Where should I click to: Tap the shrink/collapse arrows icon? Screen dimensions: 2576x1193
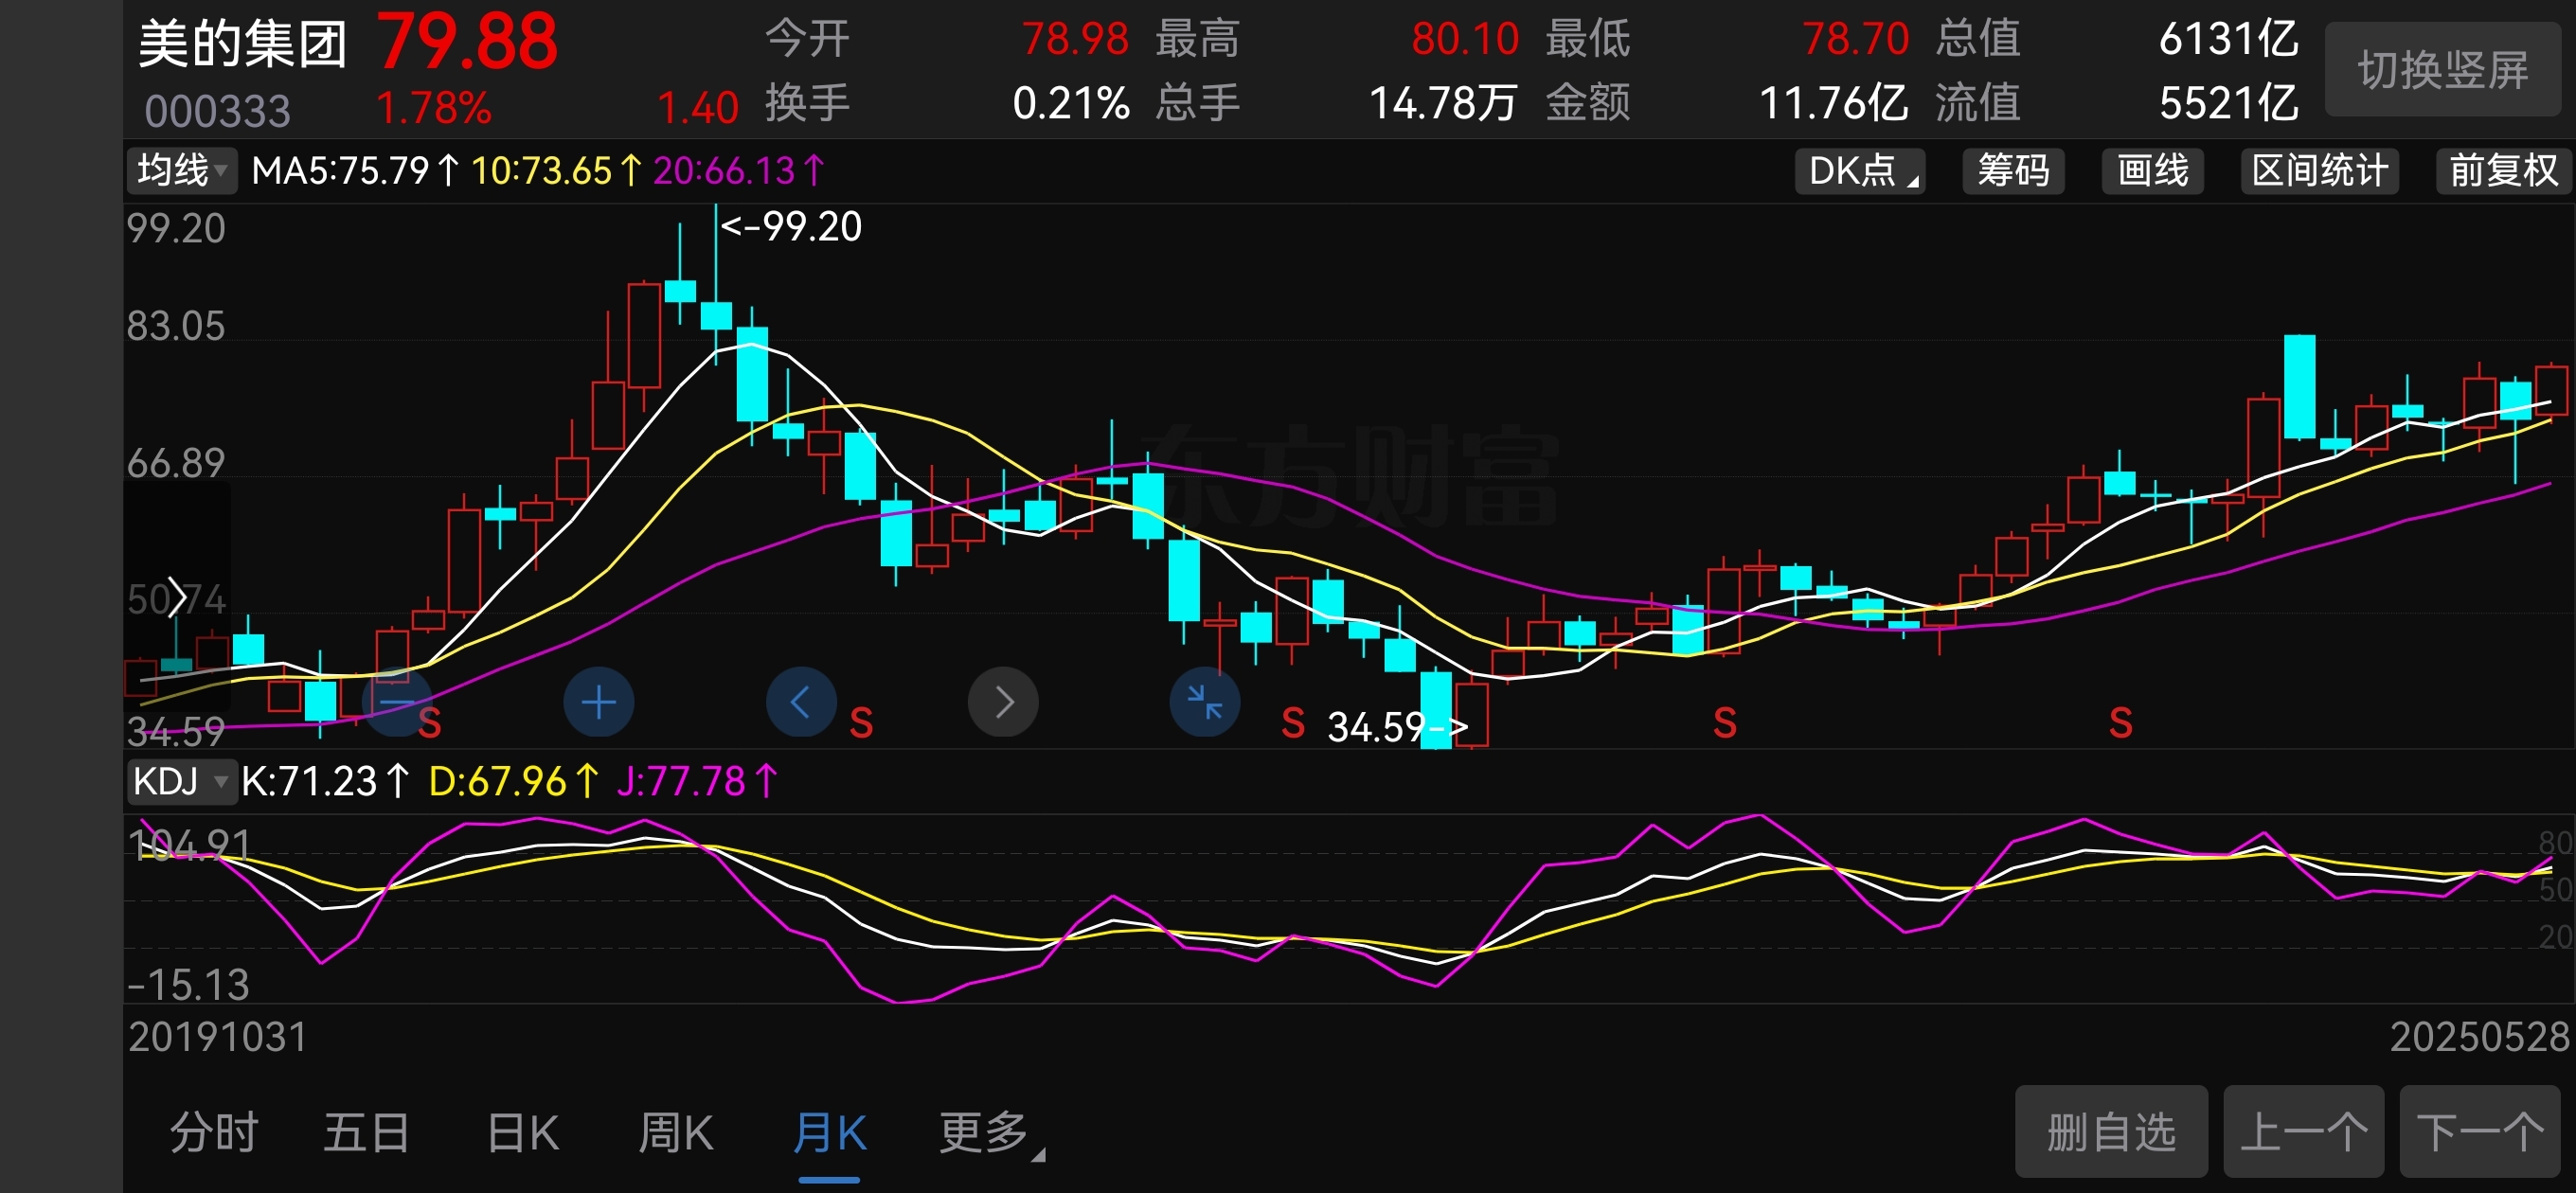click(x=1205, y=702)
